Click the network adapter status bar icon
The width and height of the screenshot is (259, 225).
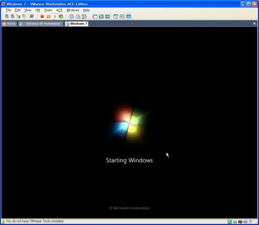[240, 222]
